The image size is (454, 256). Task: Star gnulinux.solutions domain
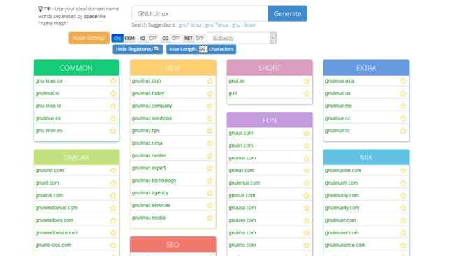coord(210,118)
